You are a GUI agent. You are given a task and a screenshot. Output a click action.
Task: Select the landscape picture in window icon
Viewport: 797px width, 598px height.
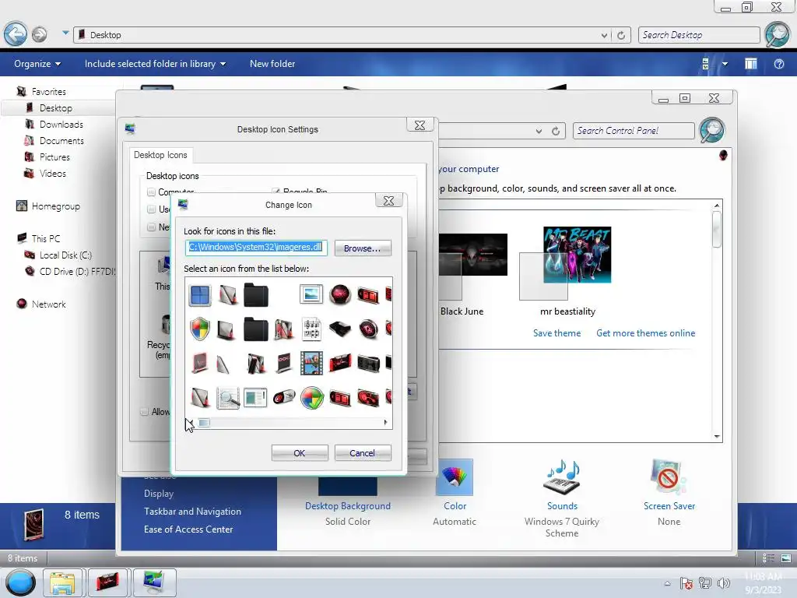coord(311,294)
